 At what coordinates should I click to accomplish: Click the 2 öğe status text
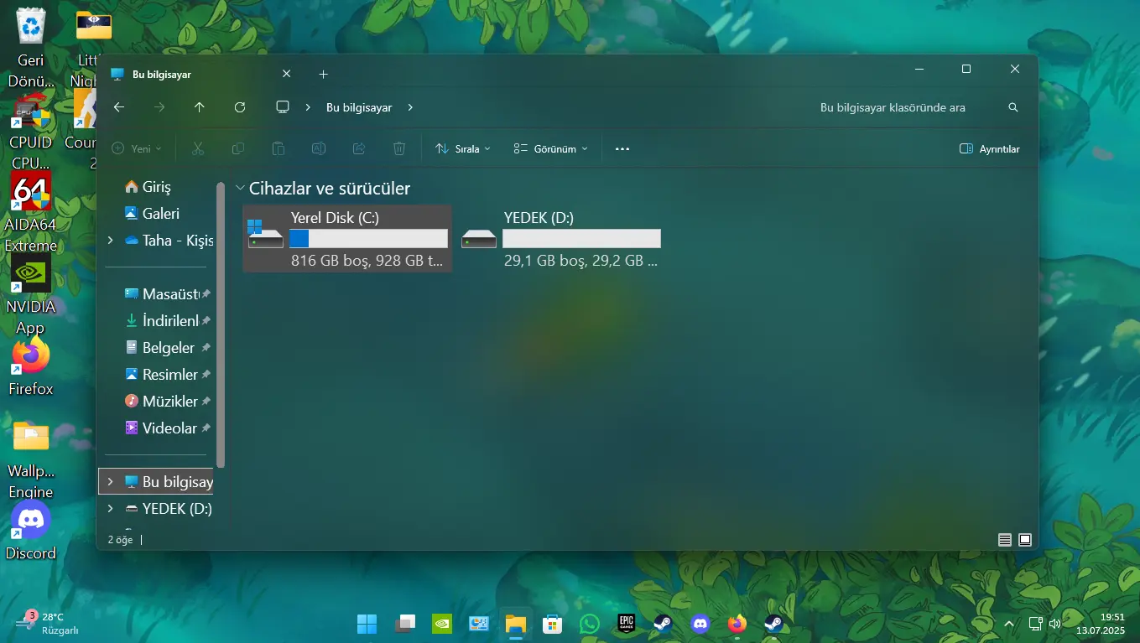120,540
